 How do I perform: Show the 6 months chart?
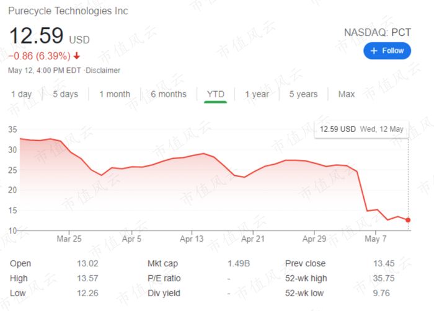[168, 94]
